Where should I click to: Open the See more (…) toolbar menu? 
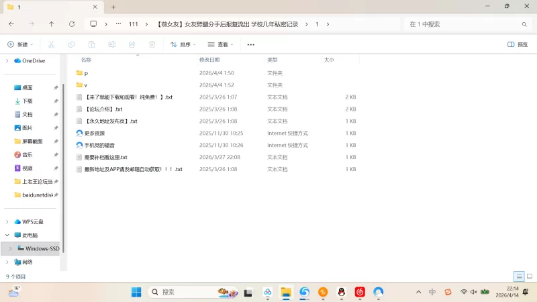pos(250,44)
